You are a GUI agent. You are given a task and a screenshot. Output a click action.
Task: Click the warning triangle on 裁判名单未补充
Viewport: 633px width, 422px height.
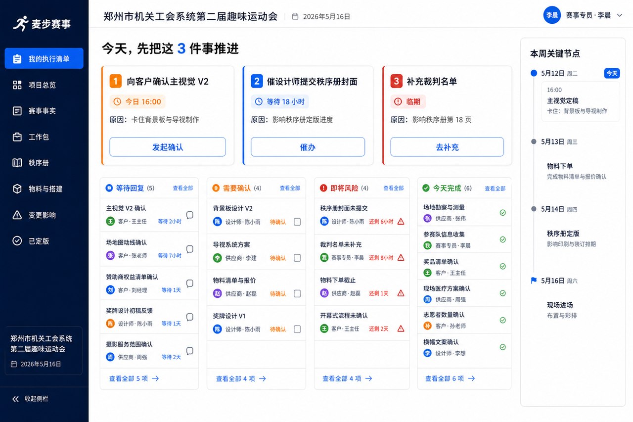point(401,257)
